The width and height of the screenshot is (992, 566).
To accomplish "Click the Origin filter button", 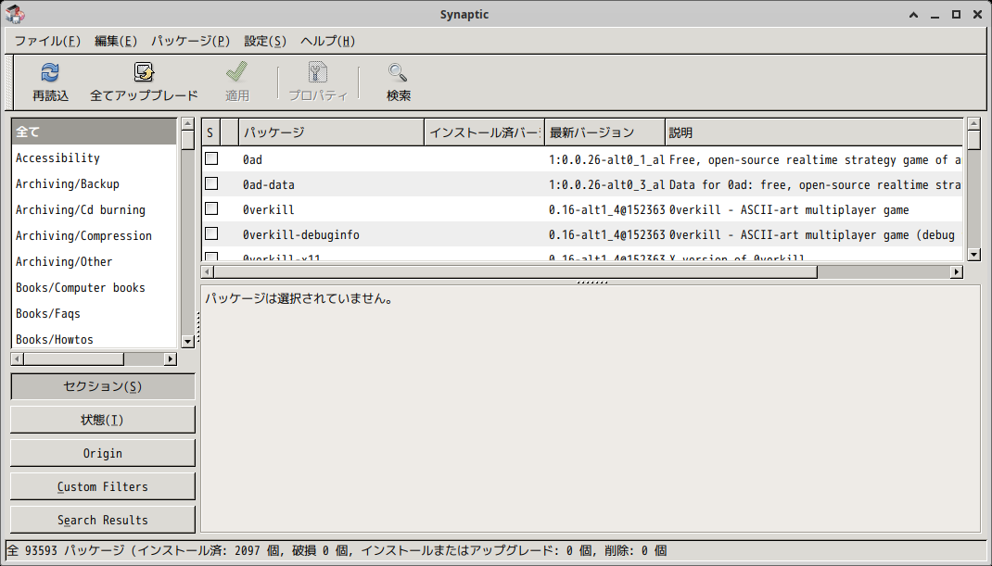I will 103,453.
